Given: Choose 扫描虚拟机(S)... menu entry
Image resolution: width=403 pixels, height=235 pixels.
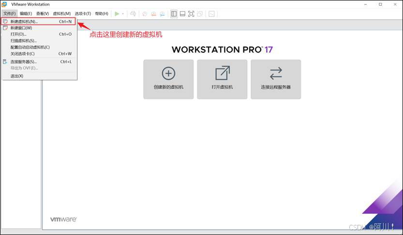Looking at the screenshot, I should tap(39, 41).
